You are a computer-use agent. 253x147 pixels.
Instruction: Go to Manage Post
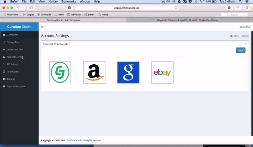point(13,42)
